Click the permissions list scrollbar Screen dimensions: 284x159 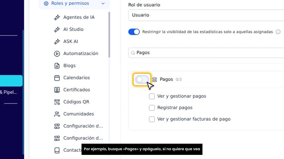tap(109, 35)
